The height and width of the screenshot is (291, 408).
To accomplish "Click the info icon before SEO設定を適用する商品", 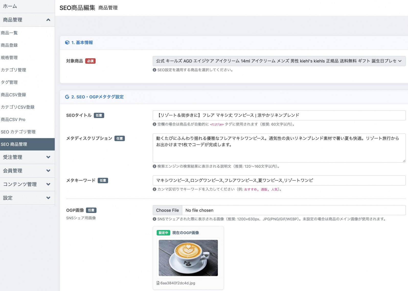I will (x=154, y=70).
